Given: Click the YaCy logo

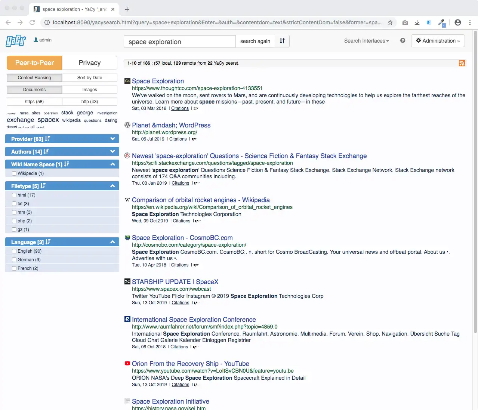Looking at the screenshot, I should [16, 40].
